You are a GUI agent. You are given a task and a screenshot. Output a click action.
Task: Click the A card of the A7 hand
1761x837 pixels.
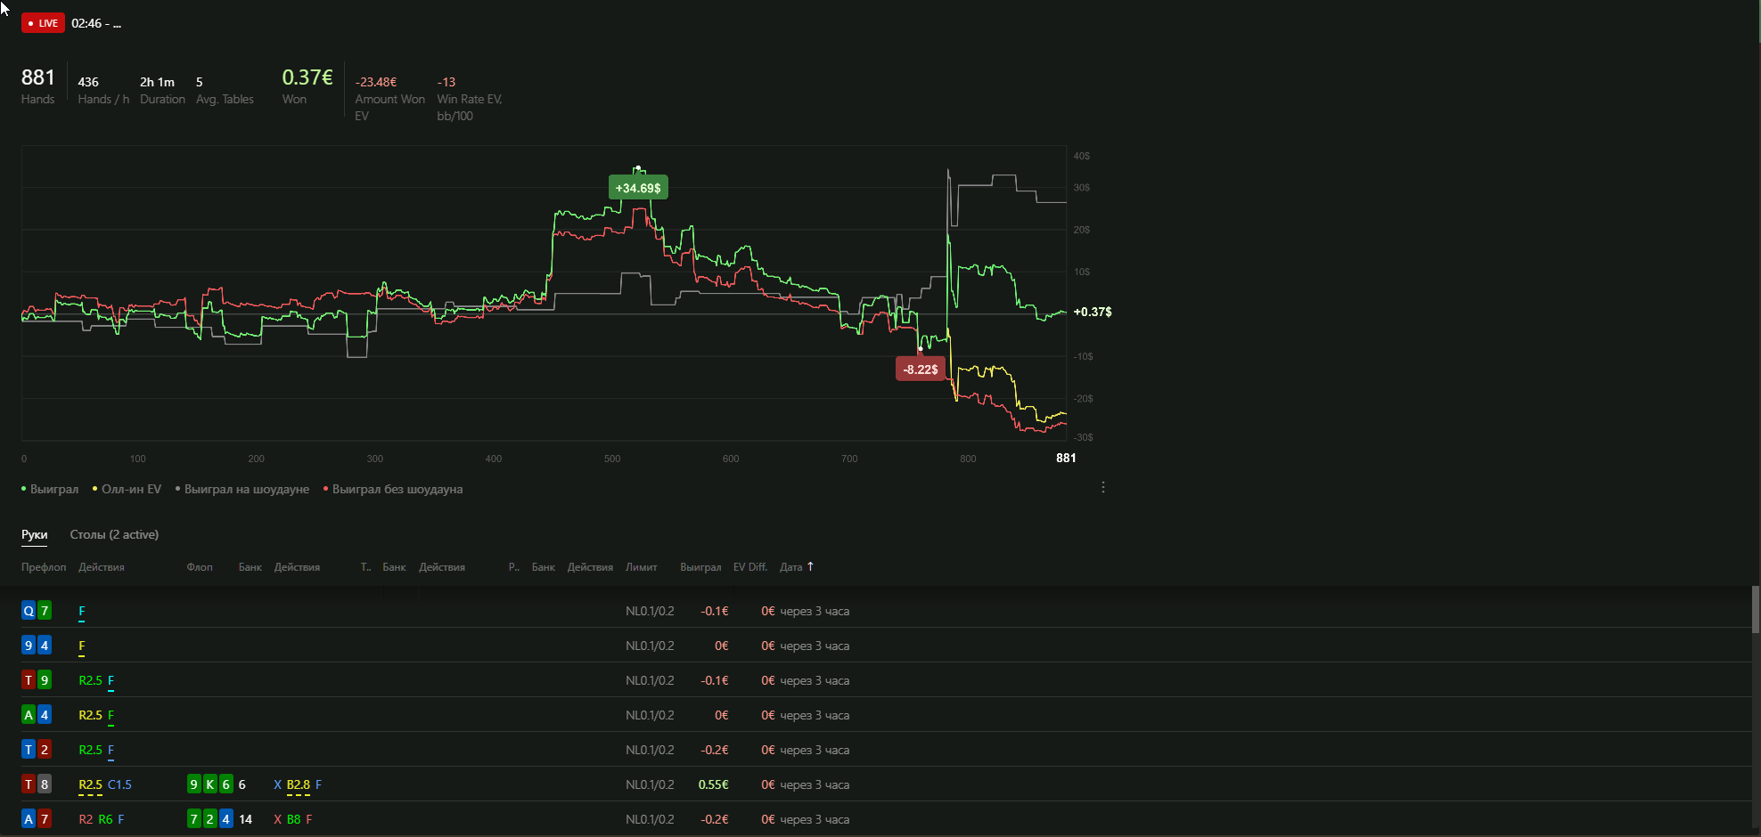(x=29, y=819)
